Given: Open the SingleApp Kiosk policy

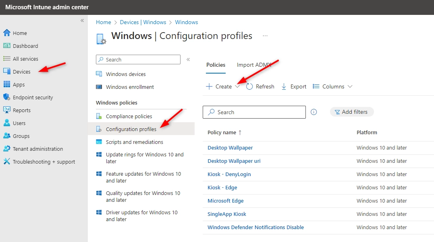Looking at the screenshot, I should [x=226, y=214].
